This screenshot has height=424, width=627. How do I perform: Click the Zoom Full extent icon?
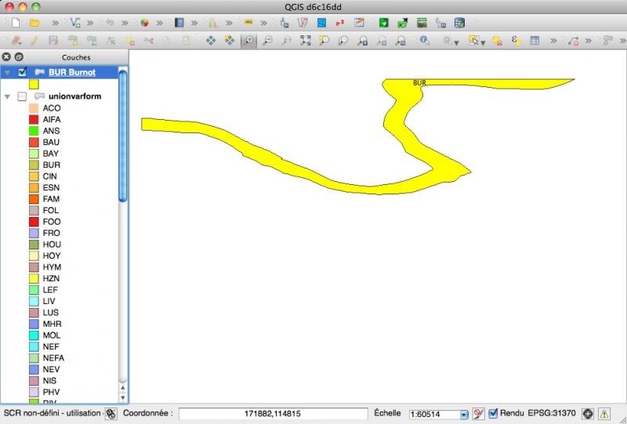(x=305, y=40)
